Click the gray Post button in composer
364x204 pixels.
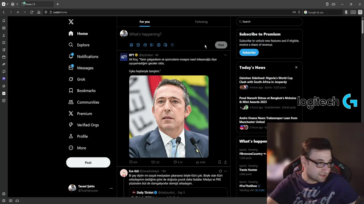pyautogui.click(x=221, y=45)
